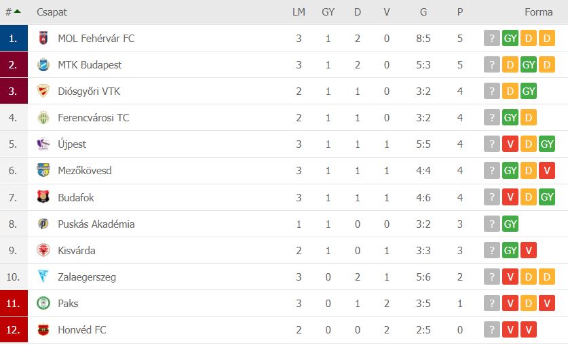Click the Honvéd FC club crest
The height and width of the screenshot is (345, 568).
tap(43, 329)
